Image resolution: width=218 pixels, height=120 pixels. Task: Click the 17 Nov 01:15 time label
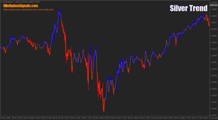pyautogui.click(x=191, y=118)
